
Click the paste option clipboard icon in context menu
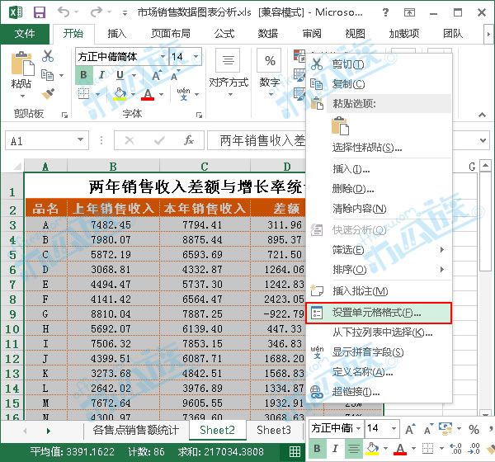pyautogui.click(x=340, y=126)
